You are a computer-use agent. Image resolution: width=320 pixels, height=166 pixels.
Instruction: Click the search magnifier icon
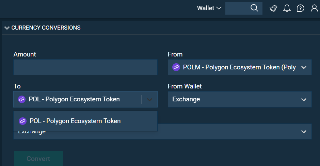point(254,8)
